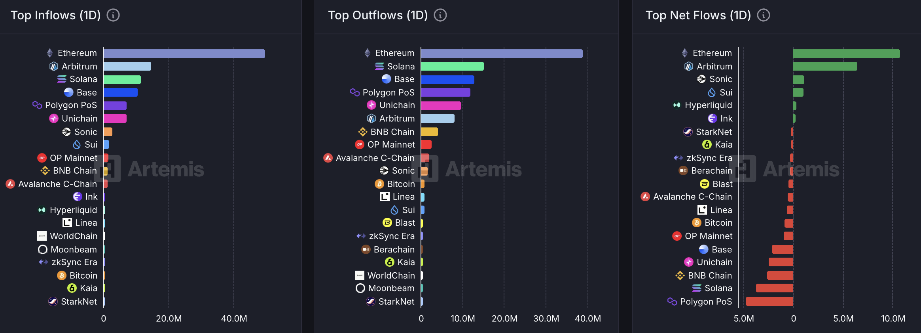The image size is (921, 333).
Task: Click the Base blue bar in Top Outflows
Action: coord(448,80)
